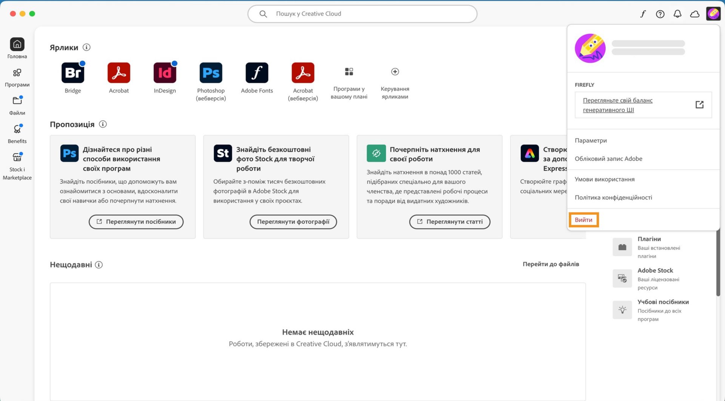Open the notifications bell
This screenshot has width=725, height=401.
(x=677, y=14)
